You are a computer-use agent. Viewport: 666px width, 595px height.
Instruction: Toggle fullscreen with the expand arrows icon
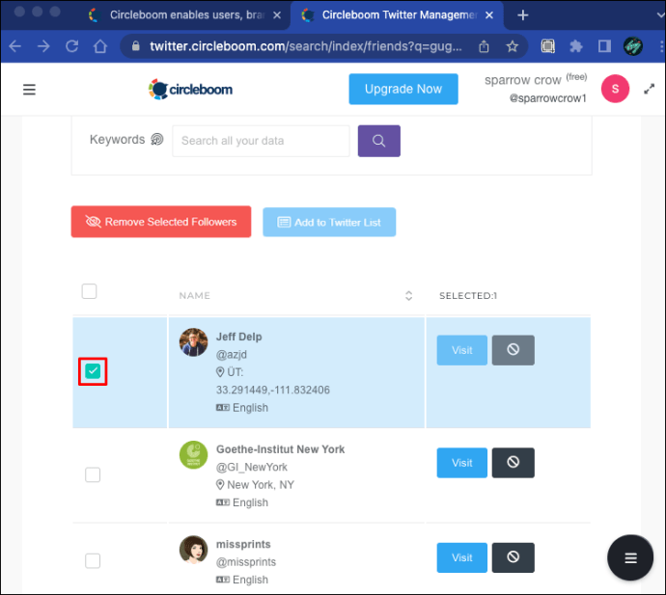(x=649, y=89)
